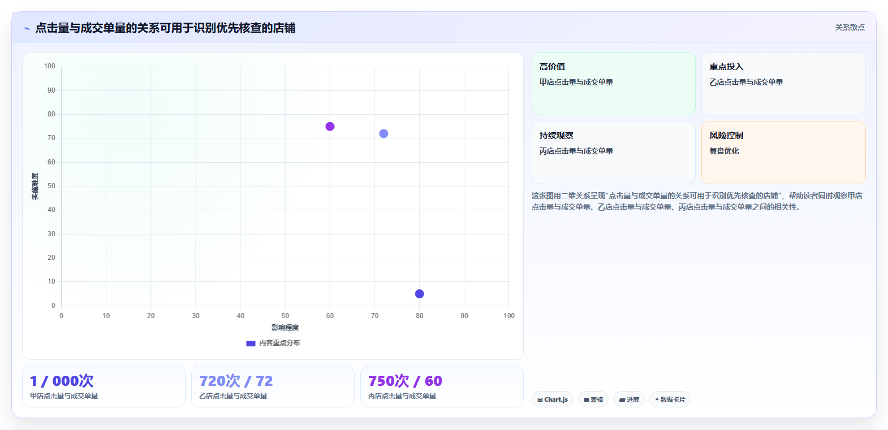
Task: Click the 表格 chip
Action: pos(593,399)
